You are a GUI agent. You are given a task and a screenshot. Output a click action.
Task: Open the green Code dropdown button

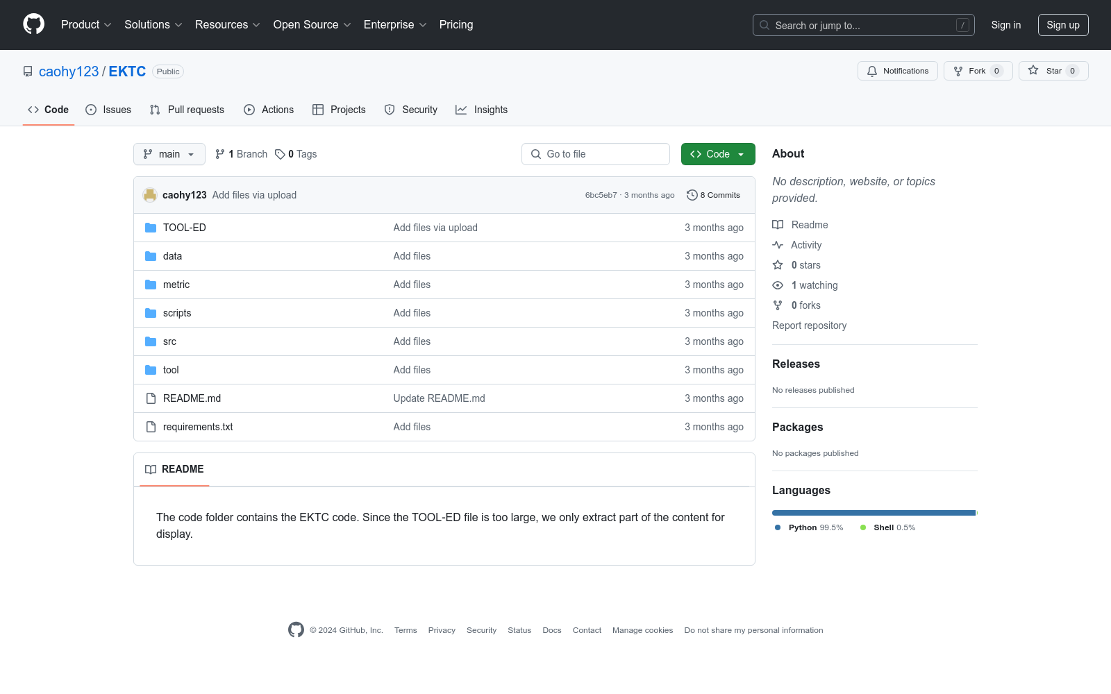pyautogui.click(x=718, y=154)
